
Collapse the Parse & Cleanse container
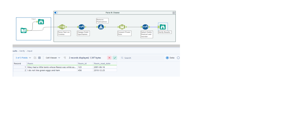click(174, 13)
